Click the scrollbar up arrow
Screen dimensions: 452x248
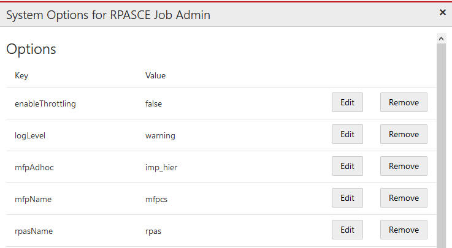pyautogui.click(x=441, y=38)
